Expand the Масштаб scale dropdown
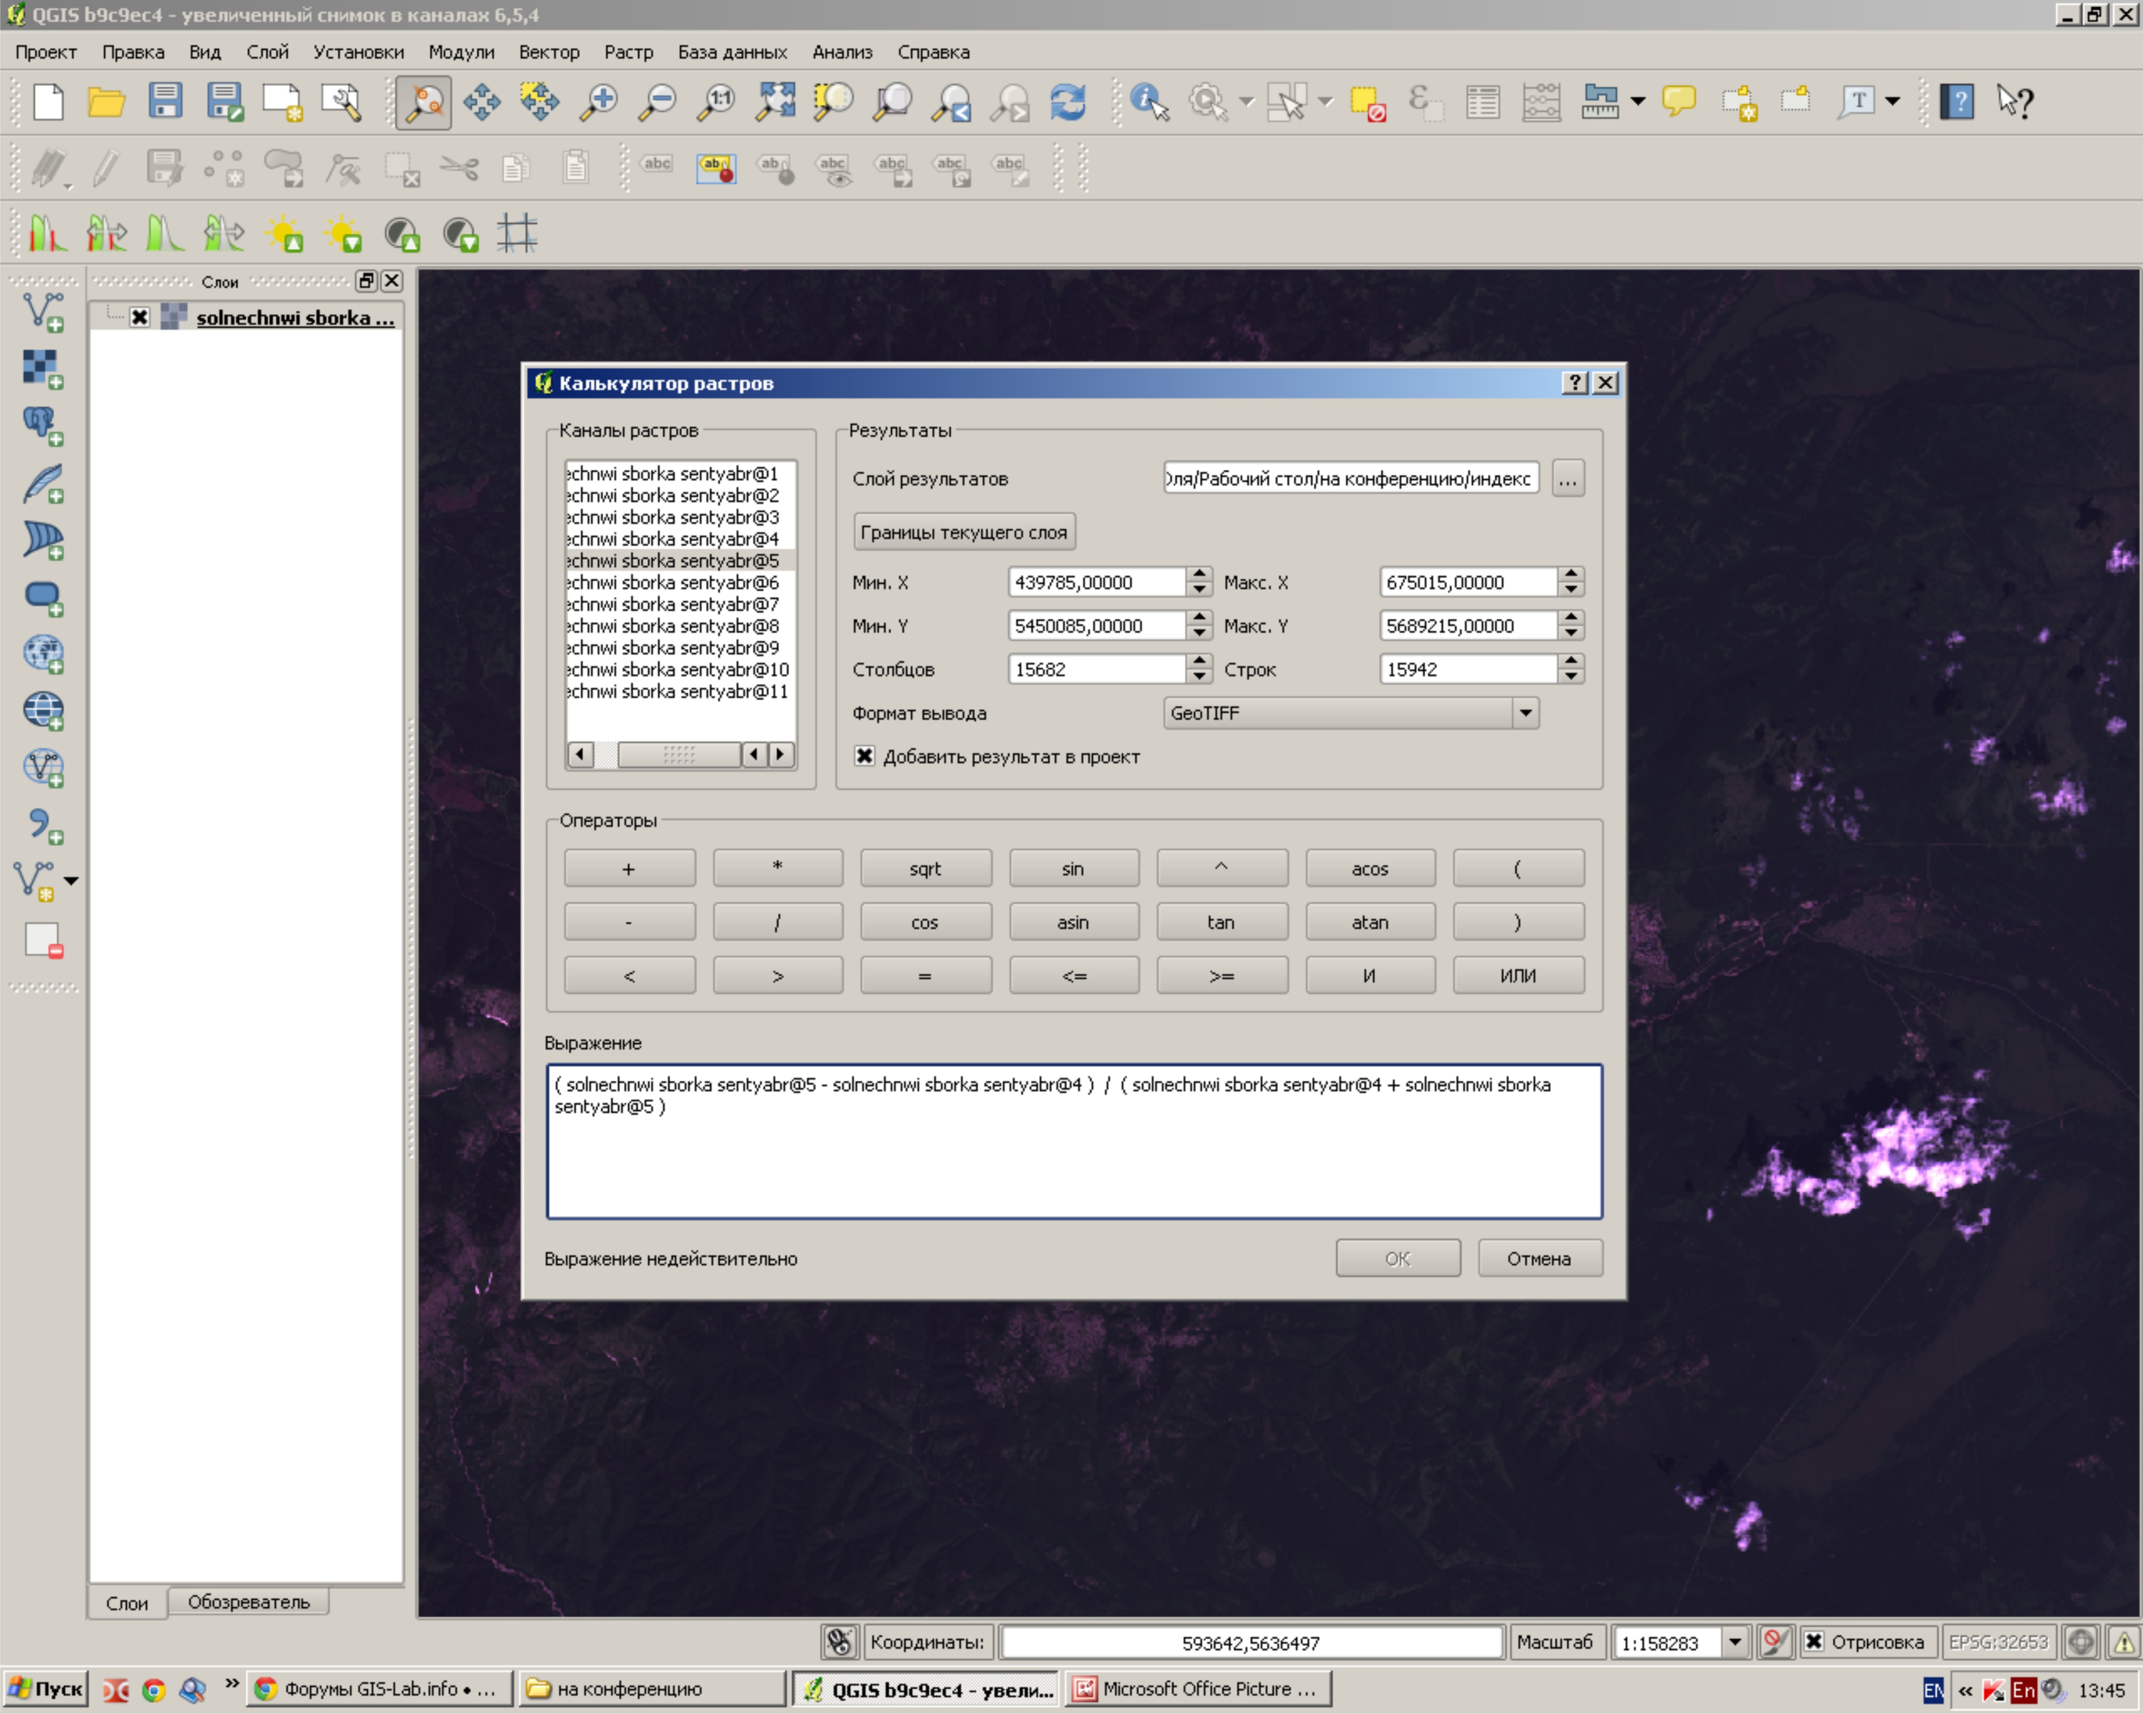2143x1714 pixels. click(x=1734, y=1641)
